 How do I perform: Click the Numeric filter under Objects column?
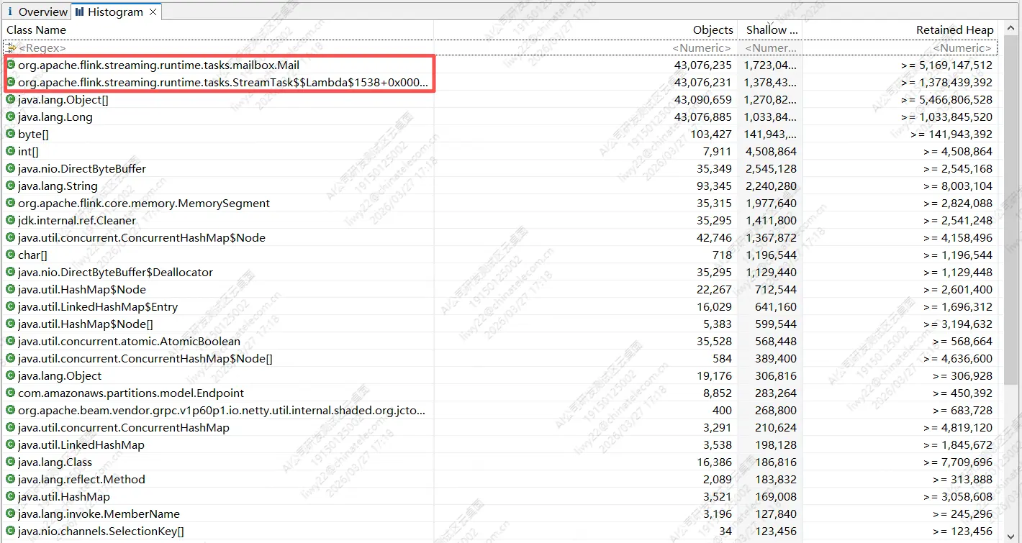click(x=702, y=47)
